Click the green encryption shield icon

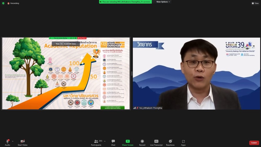click(3, 3)
